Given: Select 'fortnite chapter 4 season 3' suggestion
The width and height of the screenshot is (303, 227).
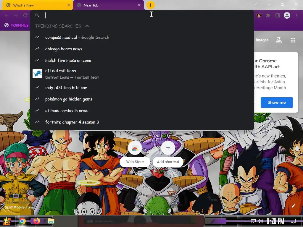Looking at the screenshot, I should [x=142, y=122].
